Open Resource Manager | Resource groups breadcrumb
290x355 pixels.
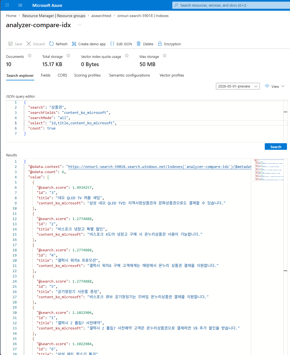point(54,16)
